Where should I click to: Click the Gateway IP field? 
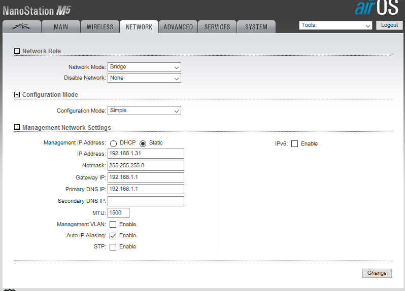pos(146,177)
